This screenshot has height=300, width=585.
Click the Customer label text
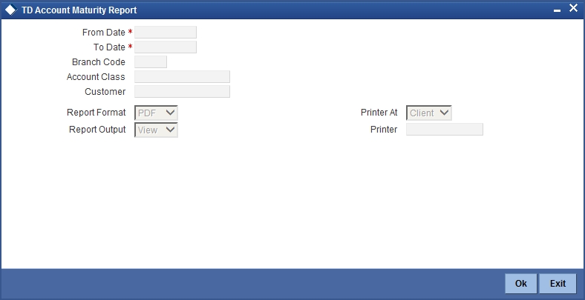click(105, 92)
